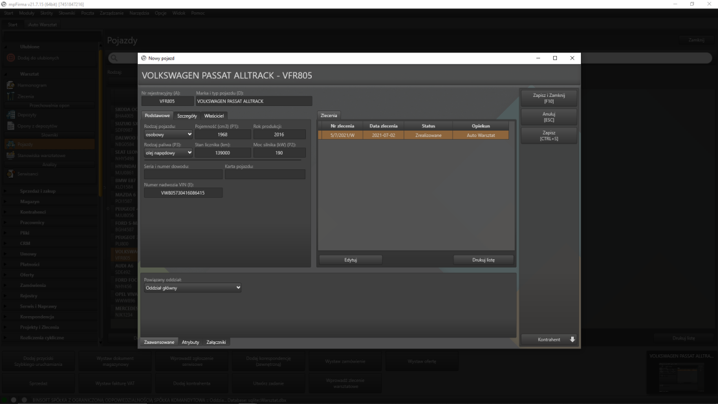Open the Pomoc menu
718x404 pixels.
click(198, 13)
